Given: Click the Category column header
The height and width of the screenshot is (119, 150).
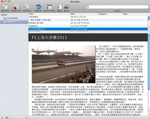Looking at the screenshot, I should click(110, 14).
